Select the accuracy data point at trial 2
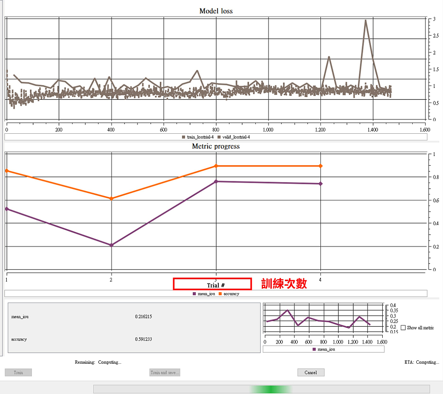 (111, 198)
